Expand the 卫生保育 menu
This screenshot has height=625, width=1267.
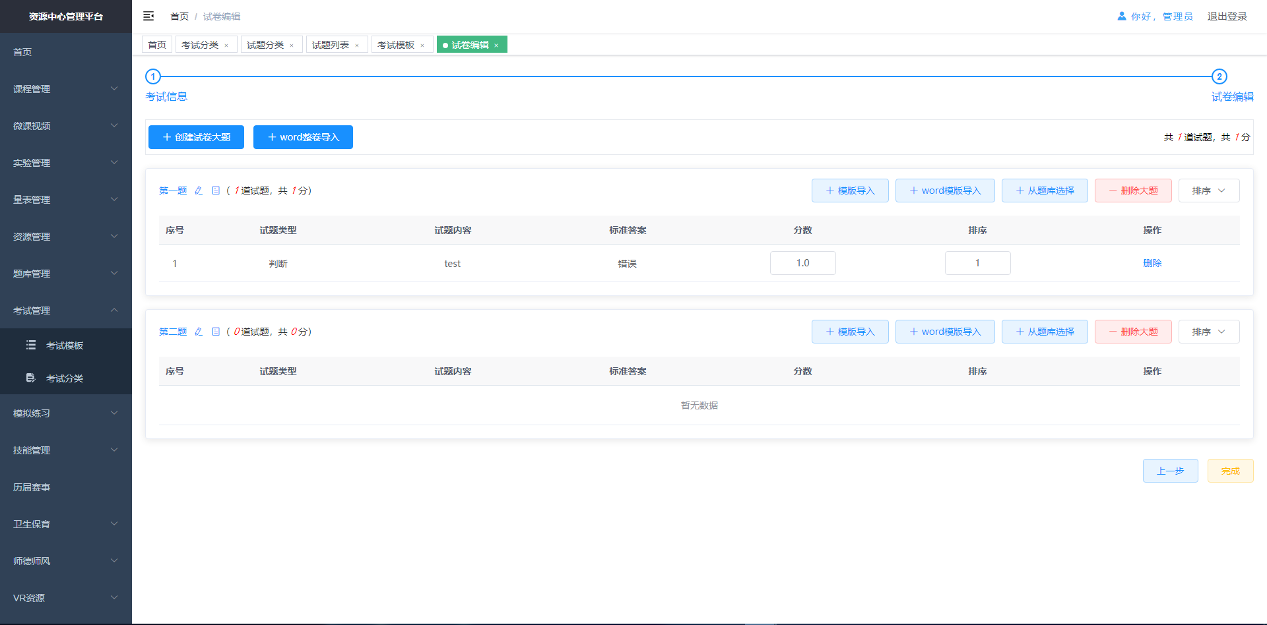point(66,524)
